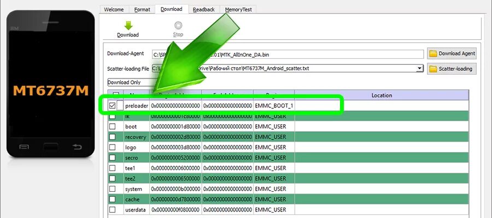Screen dimensions: 492x218
Task: Click the tee2 partition name
Action: pos(130,179)
